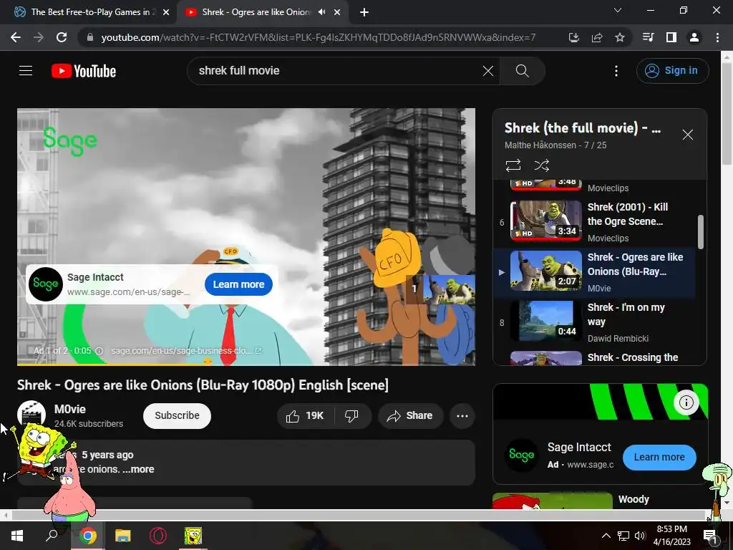Image resolution: width=733 pixels, height=550 pixels.
Task: Open the ad info icon in the video
Action: pos(99,351)
